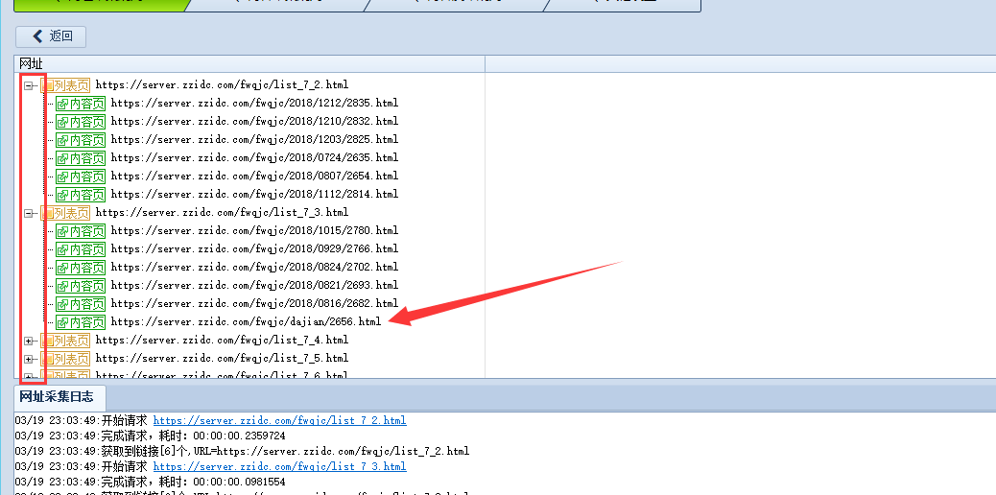Select log line 获取到链接[6]个 for list_7_2.html

(x=242, y=451)
